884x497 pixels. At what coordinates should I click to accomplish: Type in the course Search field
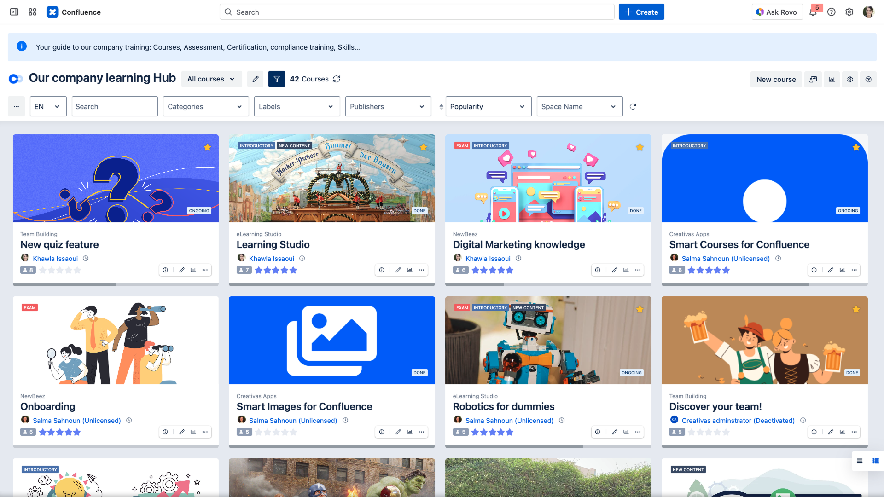point(115,106)
